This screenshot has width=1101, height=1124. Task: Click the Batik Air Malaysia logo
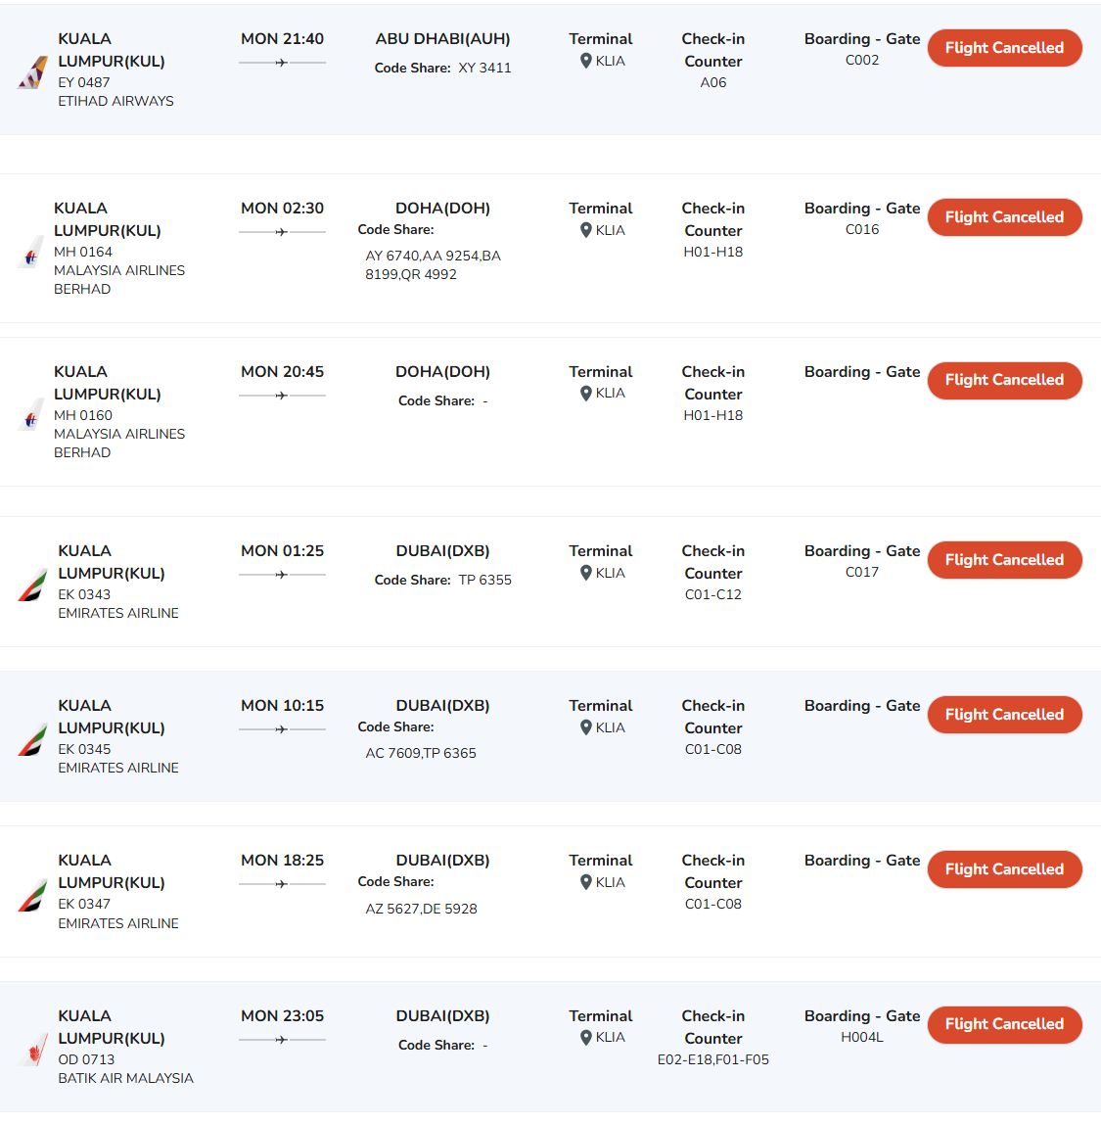(x=33, y=1050)
